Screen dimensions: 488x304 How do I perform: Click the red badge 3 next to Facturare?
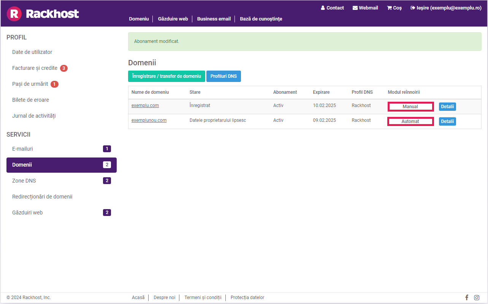coord(64,68)
